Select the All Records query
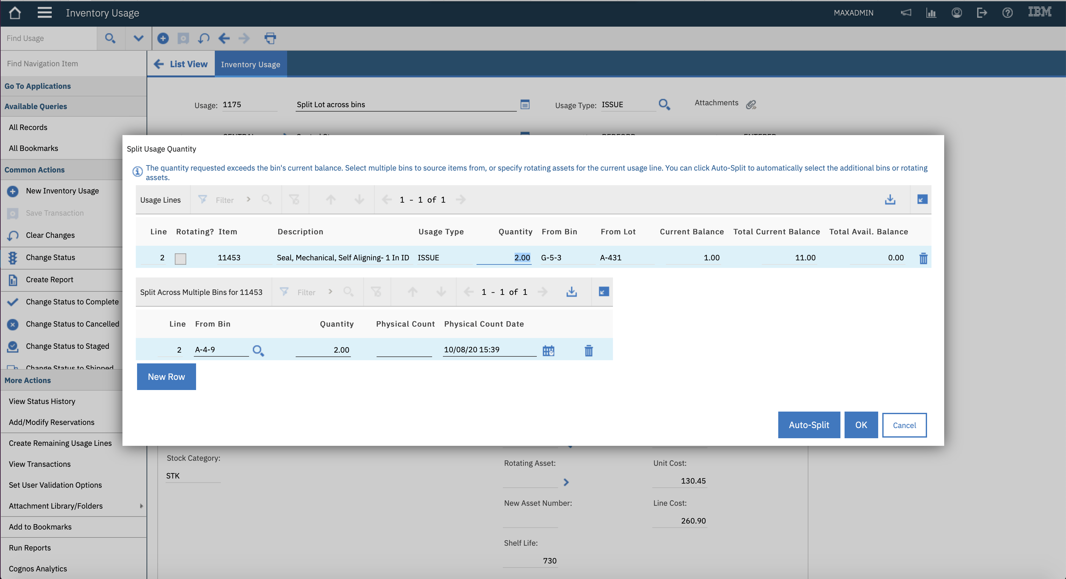This screenshot has width=1066, height=579. [x=28, y=127]
